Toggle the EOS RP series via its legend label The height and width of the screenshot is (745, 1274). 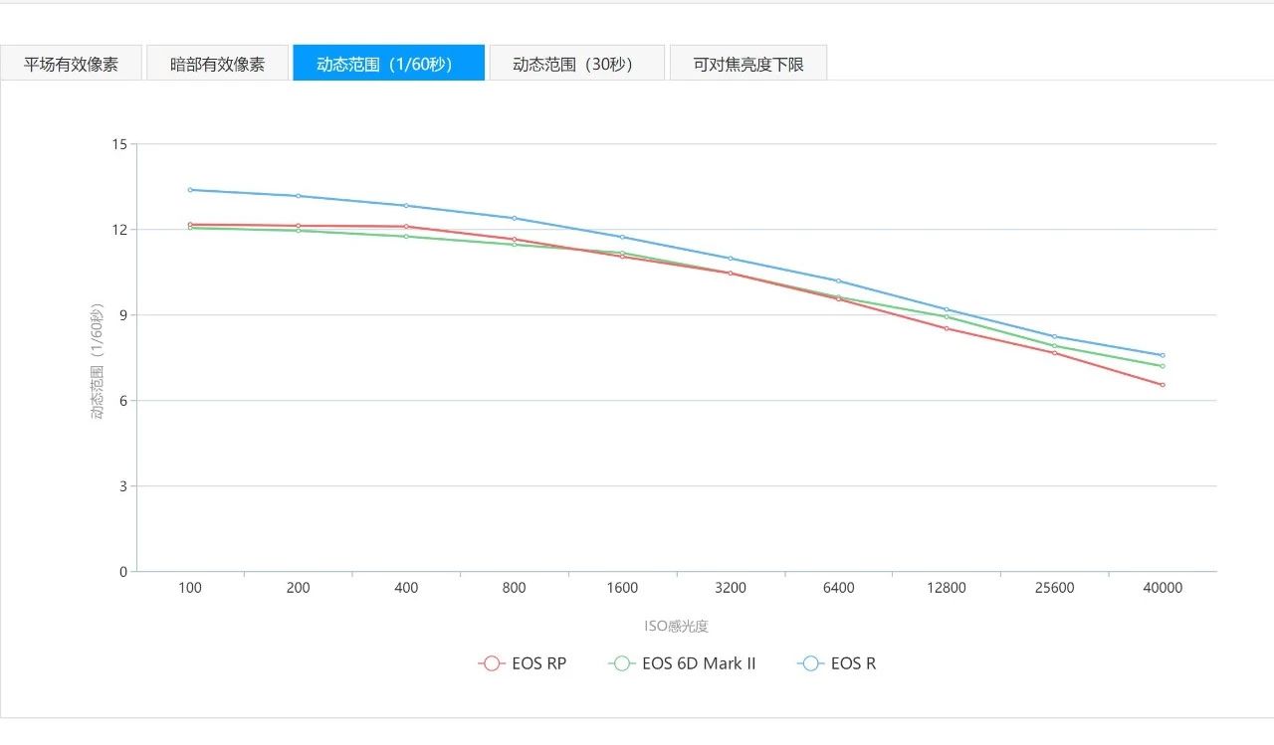pos(538,663)
